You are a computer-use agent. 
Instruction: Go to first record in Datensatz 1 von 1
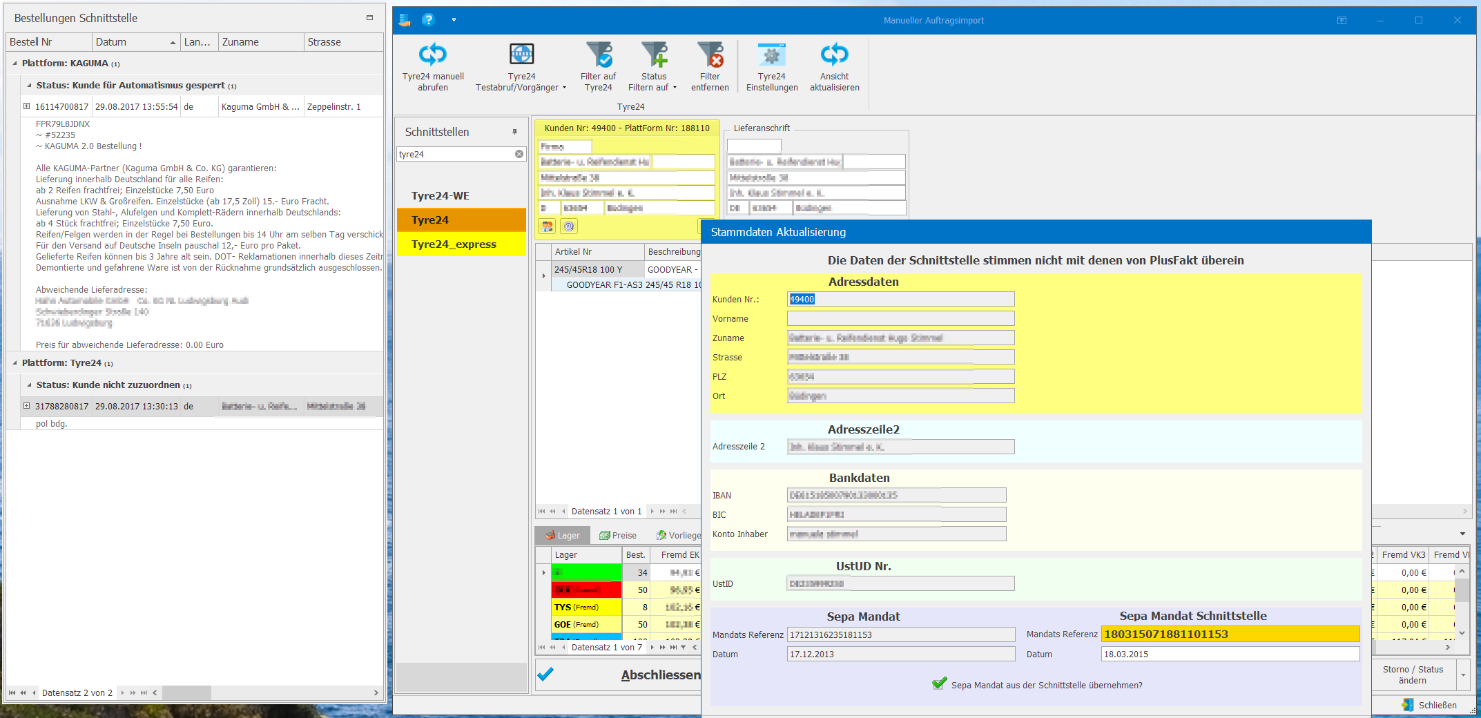(541, 512)
